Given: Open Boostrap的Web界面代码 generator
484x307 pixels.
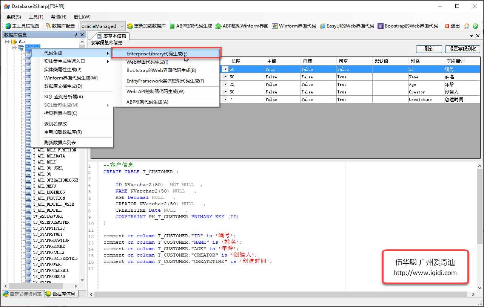Looking at the screenshot, I should coord(408,26).
